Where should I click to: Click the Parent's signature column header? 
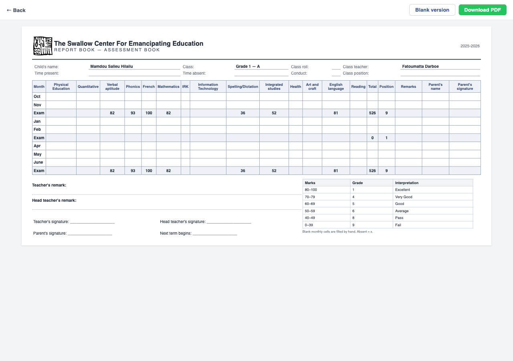click(465, 87)
